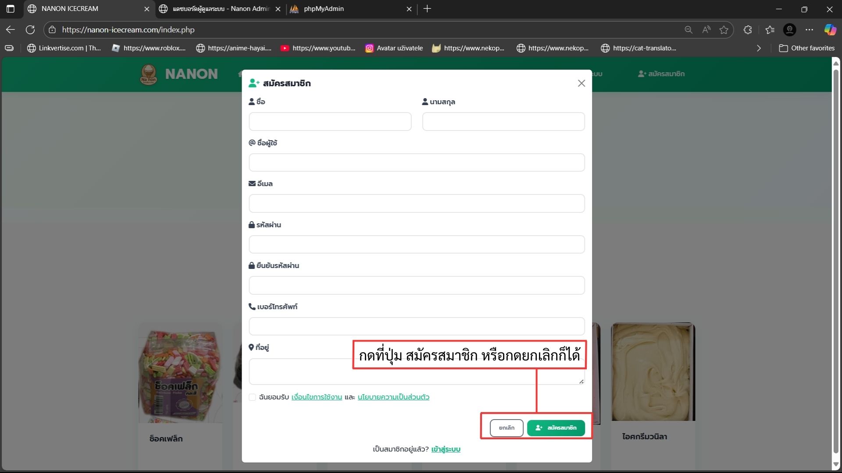Click the zoom magnifier in the address bar
The width and height of the screenshot is (842, 473).
[x=689, y=29]
